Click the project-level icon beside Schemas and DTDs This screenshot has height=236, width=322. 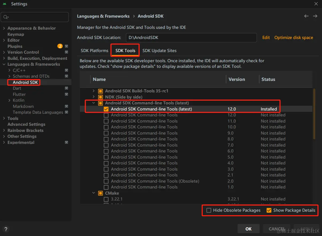click(66, 76)
